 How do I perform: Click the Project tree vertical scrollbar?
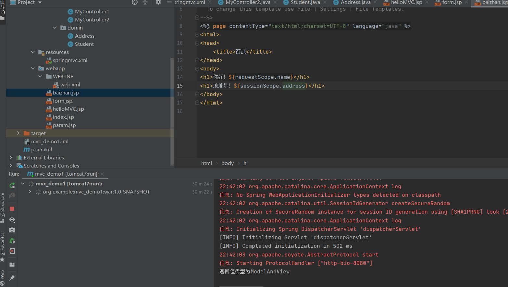(172, 112)
